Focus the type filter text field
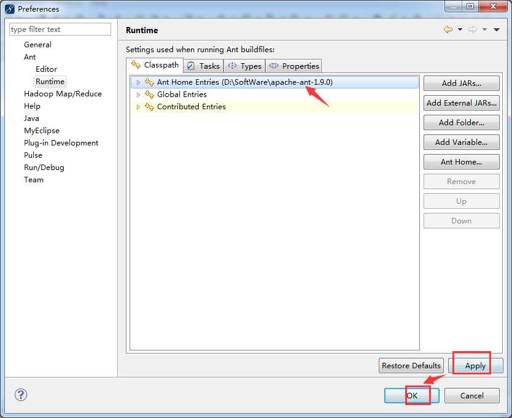Viewport: 512px width, 418px height. coord(60,29)
